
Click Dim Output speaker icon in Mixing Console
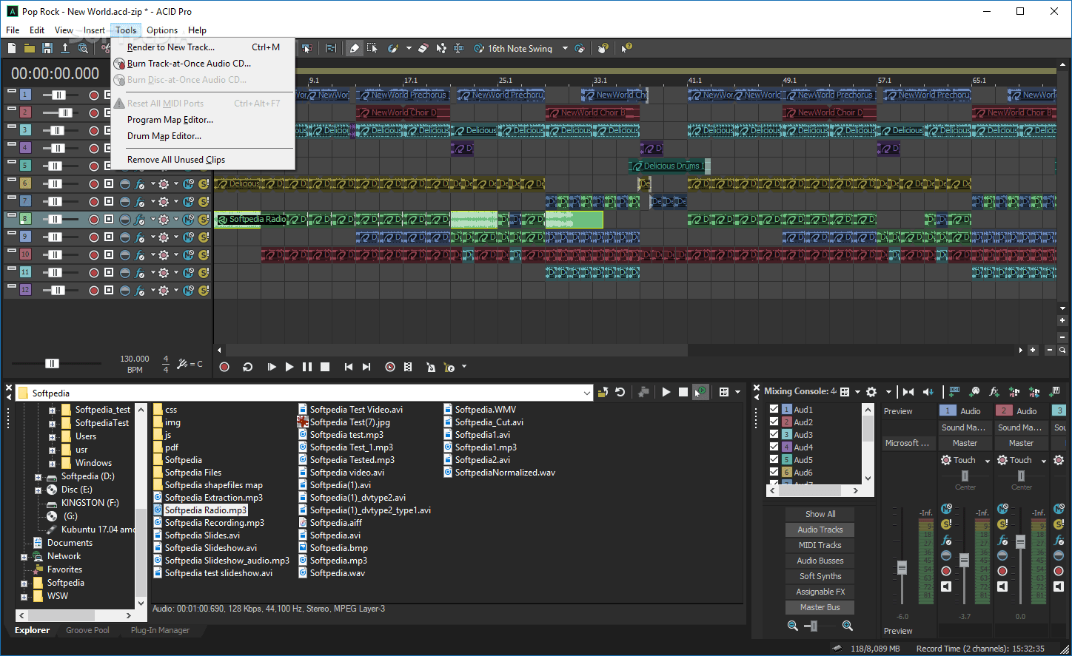[x=928, y=392]
